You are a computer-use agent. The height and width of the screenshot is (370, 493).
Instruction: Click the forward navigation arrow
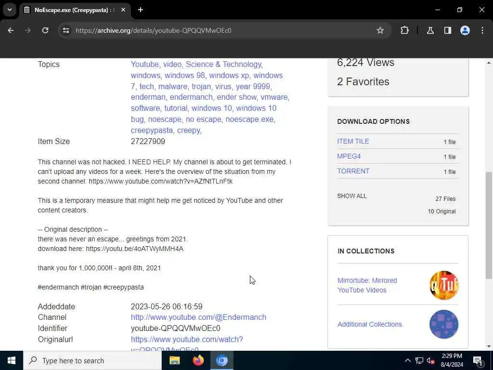pos(28,30)
